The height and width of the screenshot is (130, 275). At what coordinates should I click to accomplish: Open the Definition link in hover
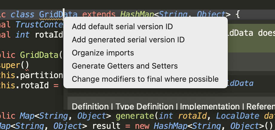pyautogui.click(x=90, y=106)
